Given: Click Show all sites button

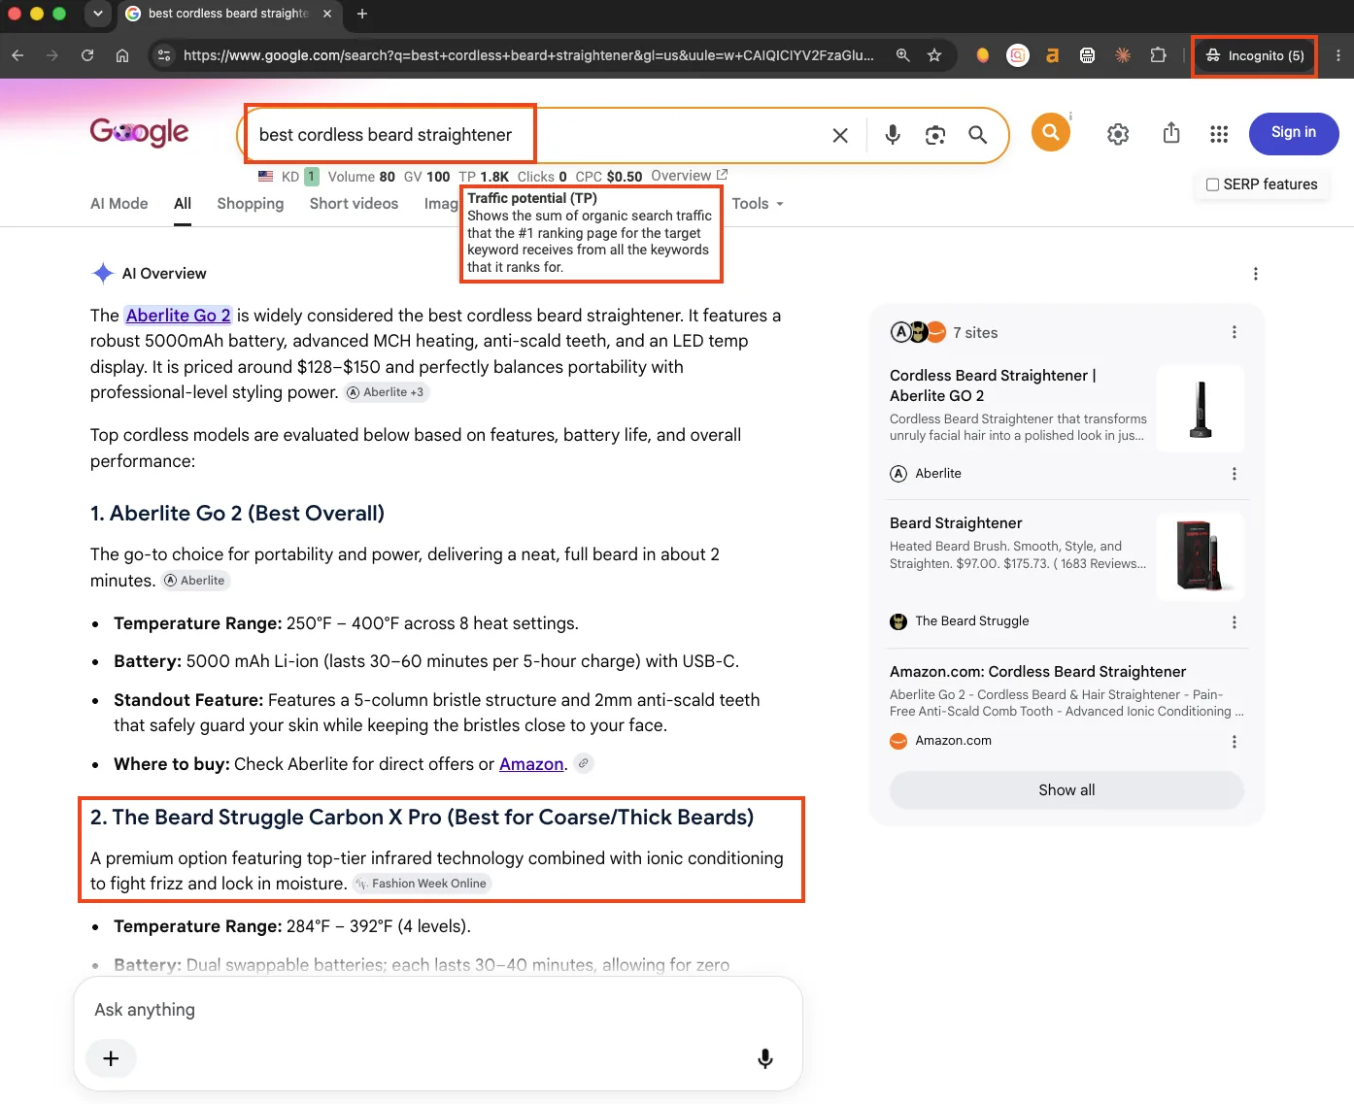Looking at the screenshot, I should (1066, 790).
